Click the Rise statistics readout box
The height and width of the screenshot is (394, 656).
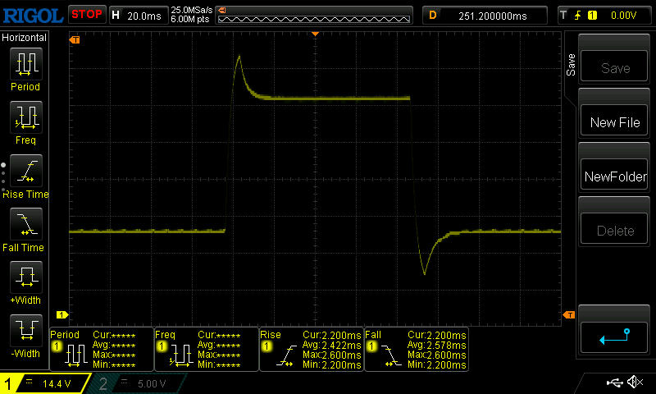[309, 349]
